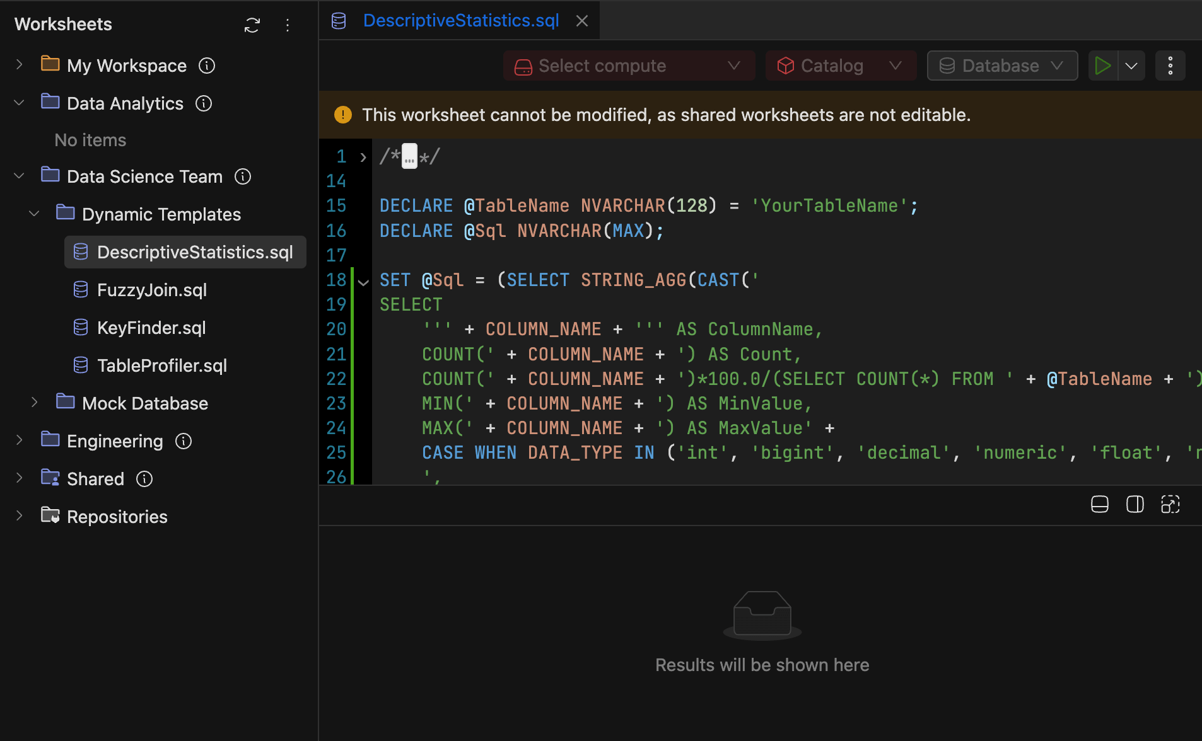This screenshot has width=1202, height=741.
Task: Show info for Engineering folder
Action: 184,441
